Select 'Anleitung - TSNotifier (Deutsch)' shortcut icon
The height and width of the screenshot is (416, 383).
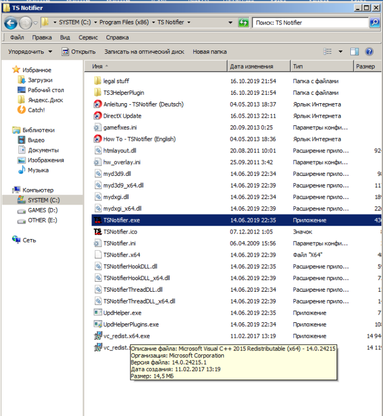coord(98,104)
